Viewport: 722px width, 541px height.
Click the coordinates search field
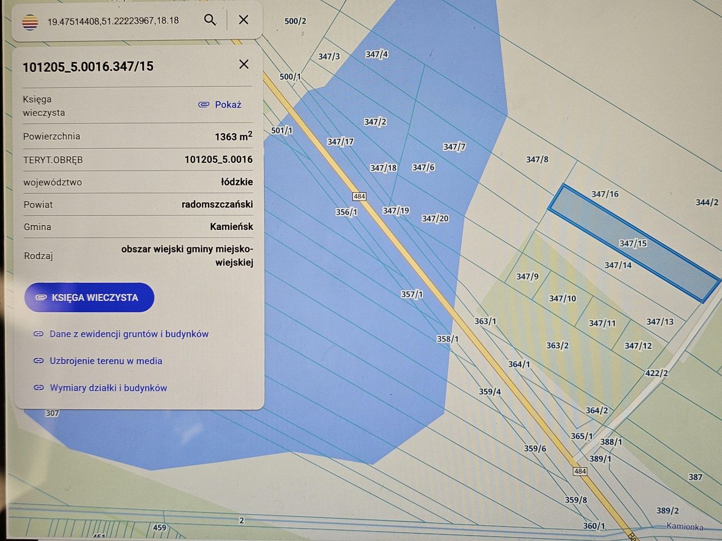[x=113, y=21]
